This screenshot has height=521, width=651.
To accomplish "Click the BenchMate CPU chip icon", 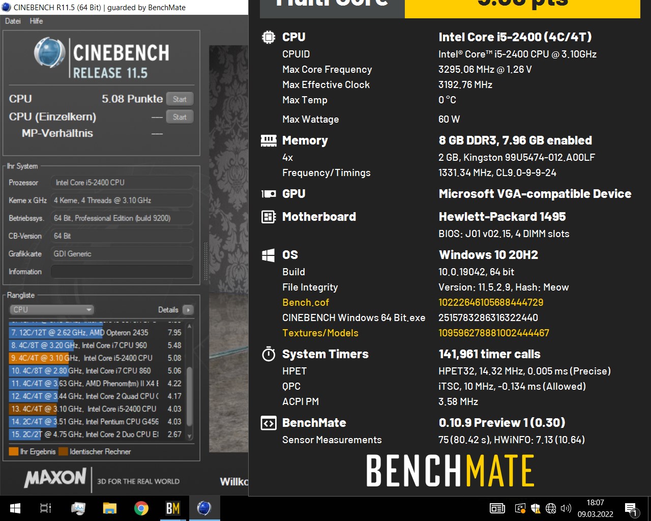I will click(x=268, y=37).
